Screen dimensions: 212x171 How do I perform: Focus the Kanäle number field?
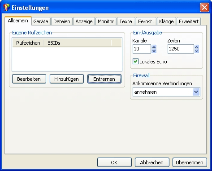(x=142, y=49)
